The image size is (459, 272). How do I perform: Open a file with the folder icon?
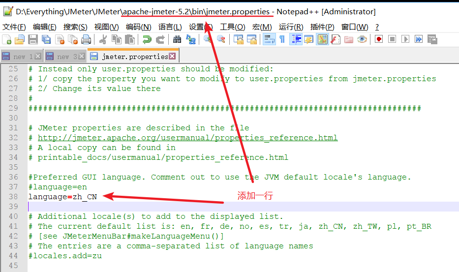tap(19, 39)
